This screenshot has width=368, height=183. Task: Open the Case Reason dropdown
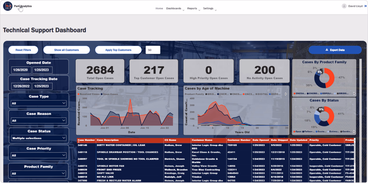[39, 120]
